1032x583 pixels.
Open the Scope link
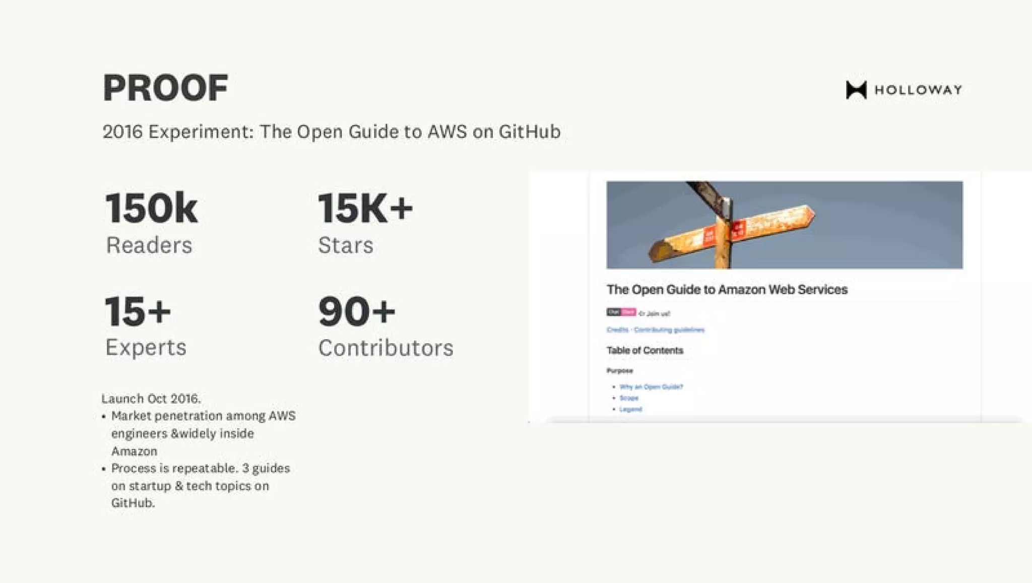pyautogui.click(x=629, y=398)
